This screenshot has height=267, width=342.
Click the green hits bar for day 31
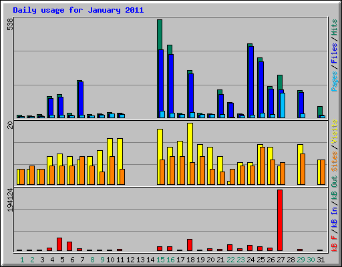[320, 111]
